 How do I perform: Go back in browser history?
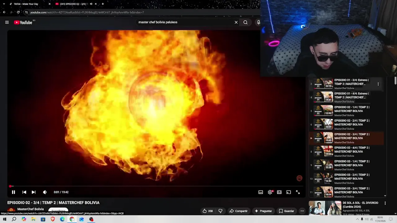point(4,12)
